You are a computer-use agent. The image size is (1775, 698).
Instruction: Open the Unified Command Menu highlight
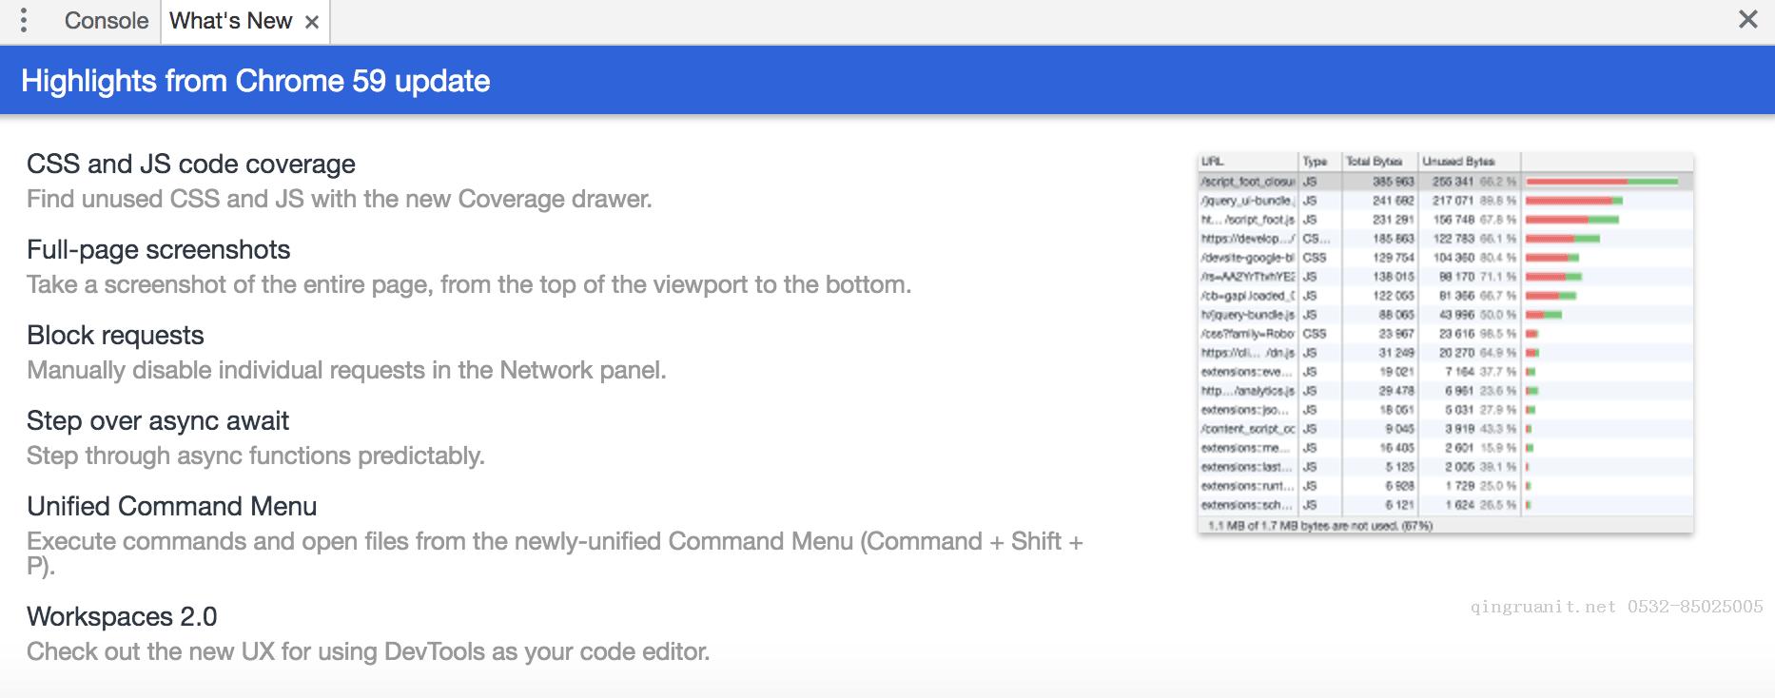(172, 506)
